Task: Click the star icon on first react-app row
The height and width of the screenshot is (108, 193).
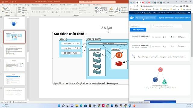Action: pyautogui.click(x=164, y=37)
